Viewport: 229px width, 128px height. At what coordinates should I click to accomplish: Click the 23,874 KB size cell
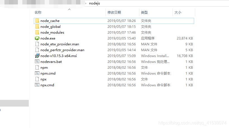[185, 38]
